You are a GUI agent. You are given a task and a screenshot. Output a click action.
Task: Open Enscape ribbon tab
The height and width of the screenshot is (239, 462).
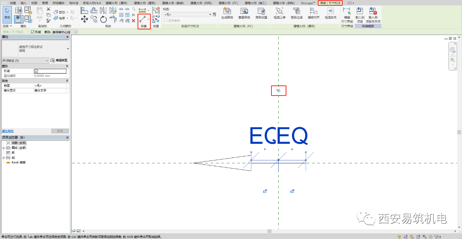tap(309, 3)
